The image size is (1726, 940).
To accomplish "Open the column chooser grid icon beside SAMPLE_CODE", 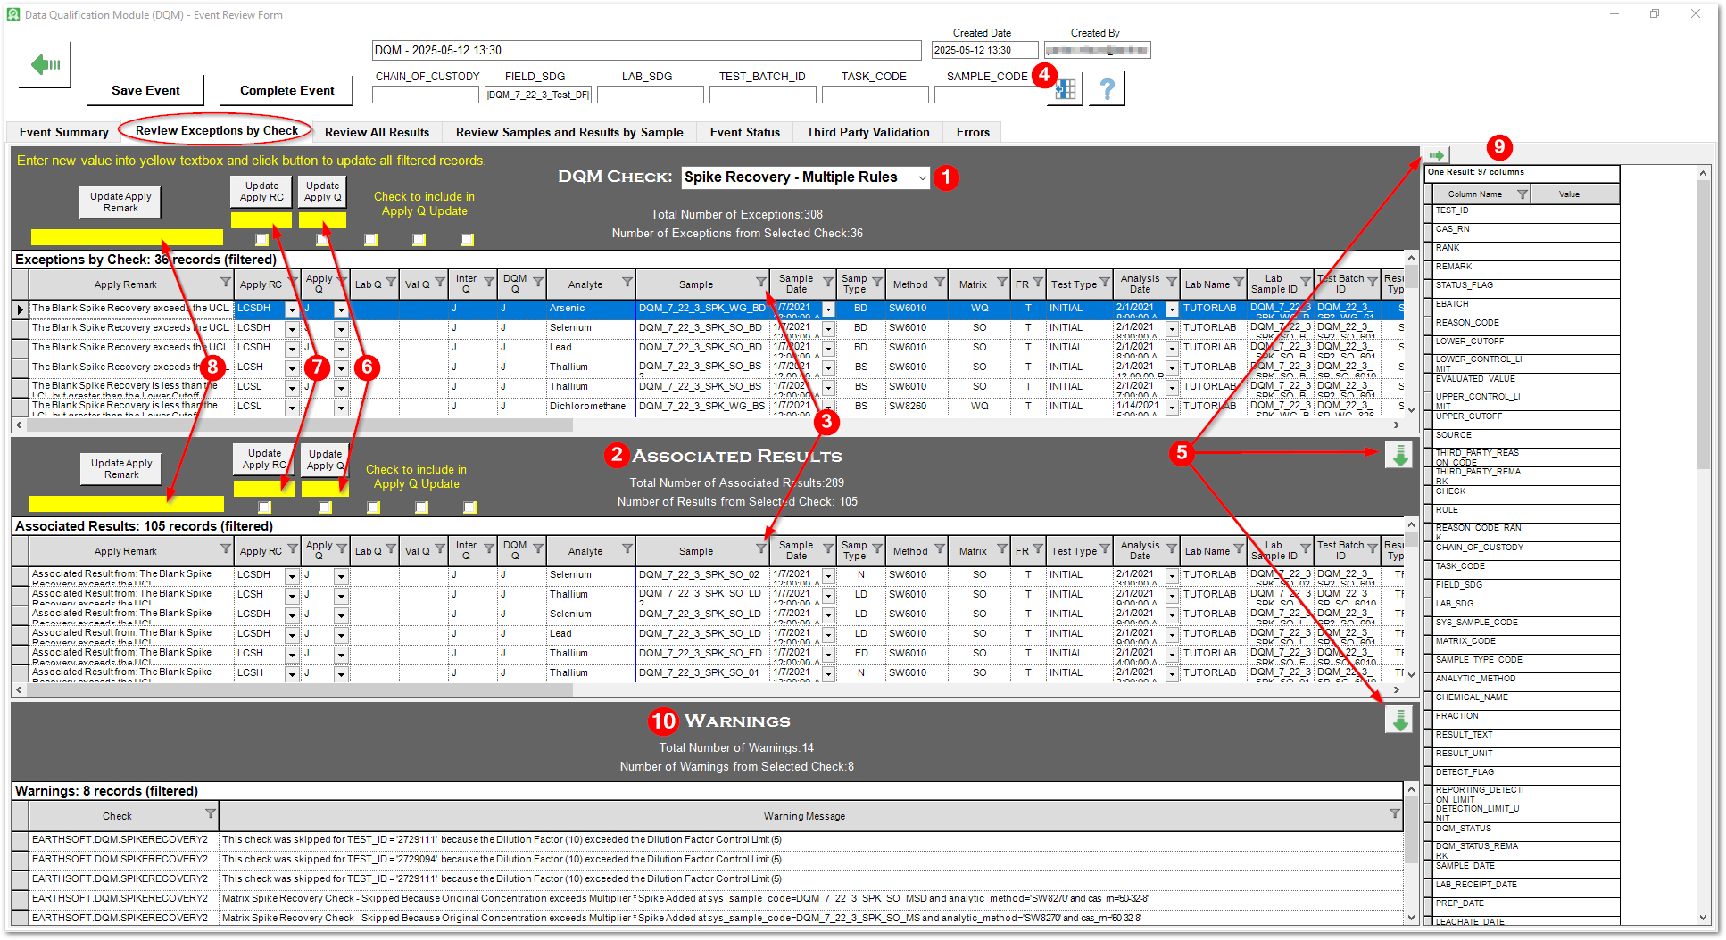I will tap(1064, 90).
